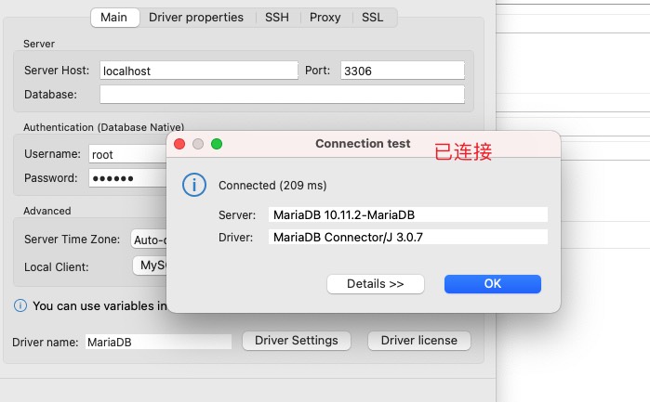Close the Connection test dialog with red button
Viewport: 650px width, 402px height.
(178, 144)
